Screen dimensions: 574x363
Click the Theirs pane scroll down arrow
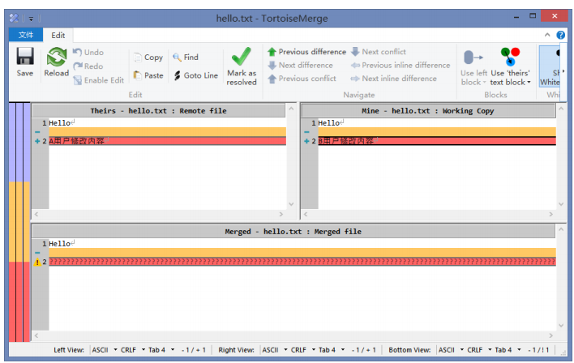(x=291, y=204)
